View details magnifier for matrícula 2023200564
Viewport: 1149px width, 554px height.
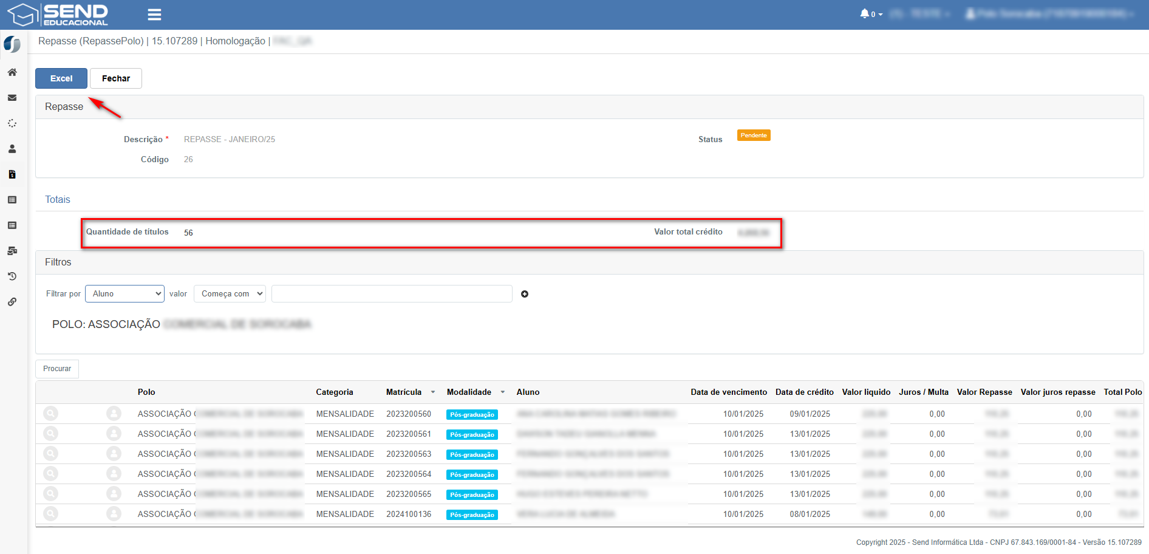51,474
